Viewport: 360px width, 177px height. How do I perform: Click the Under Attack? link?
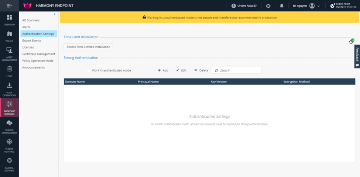[247, 6]
